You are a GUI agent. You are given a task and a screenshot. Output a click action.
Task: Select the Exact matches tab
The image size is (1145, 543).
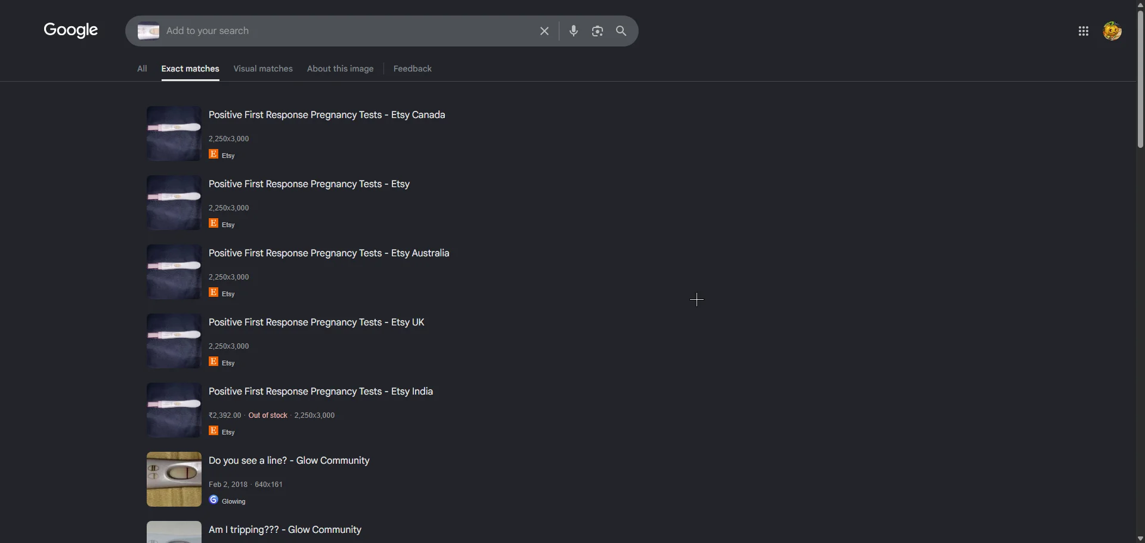click(190, 69)
